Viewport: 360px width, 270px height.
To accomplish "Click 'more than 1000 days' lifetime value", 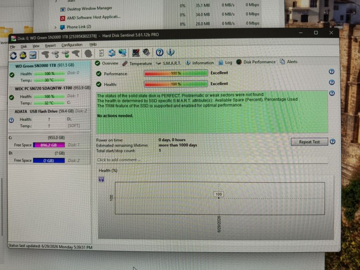I will 178,145.
